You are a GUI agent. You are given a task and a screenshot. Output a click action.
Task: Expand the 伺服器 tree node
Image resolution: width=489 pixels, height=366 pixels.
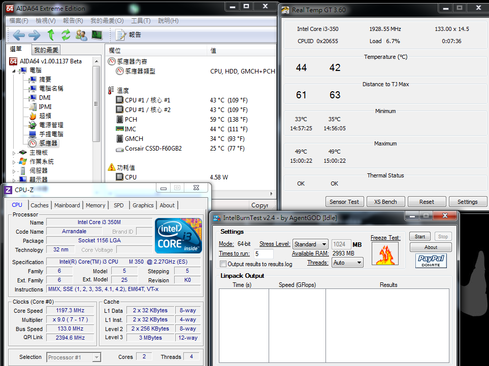tap(14, 171)
